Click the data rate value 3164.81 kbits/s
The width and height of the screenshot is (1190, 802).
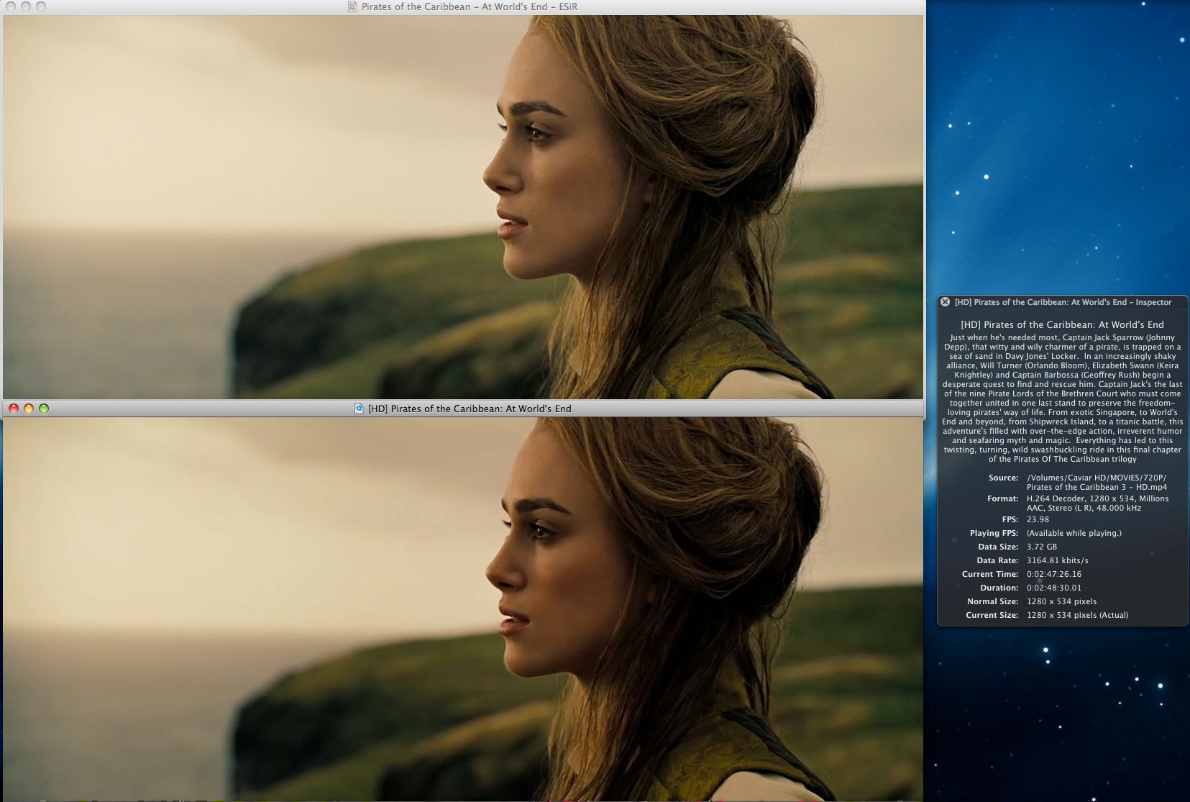pos(1058,560)
